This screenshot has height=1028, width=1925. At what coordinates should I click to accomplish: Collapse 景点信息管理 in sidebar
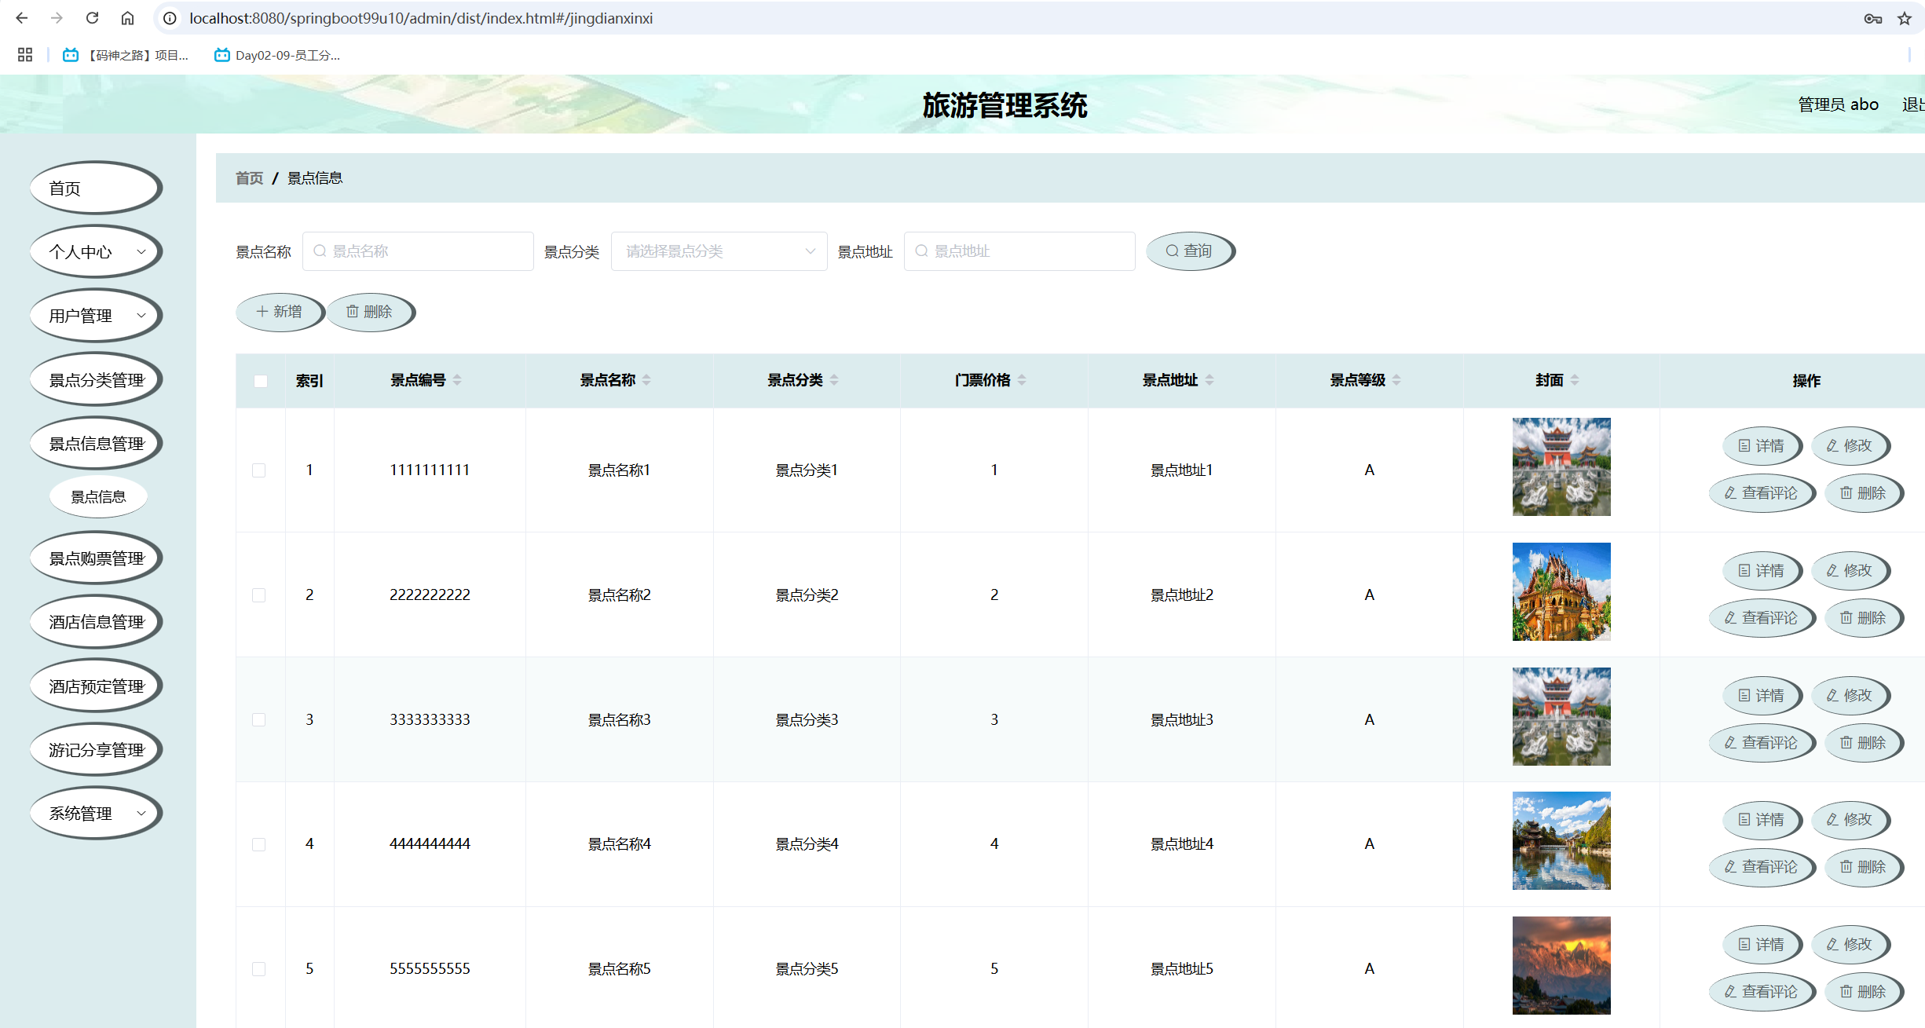tap(96, 444)
